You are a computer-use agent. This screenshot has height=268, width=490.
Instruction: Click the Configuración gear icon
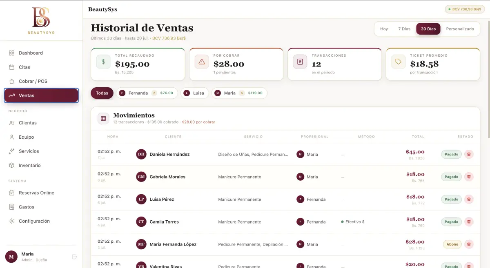coord(11,221)
